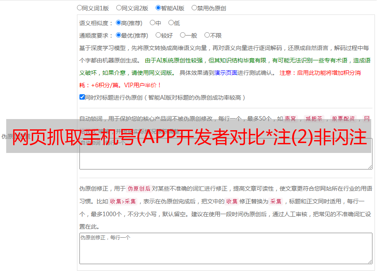Screen dimensions: 377x272
Task: Click the 燕窝 example tag
Action: 291,119
